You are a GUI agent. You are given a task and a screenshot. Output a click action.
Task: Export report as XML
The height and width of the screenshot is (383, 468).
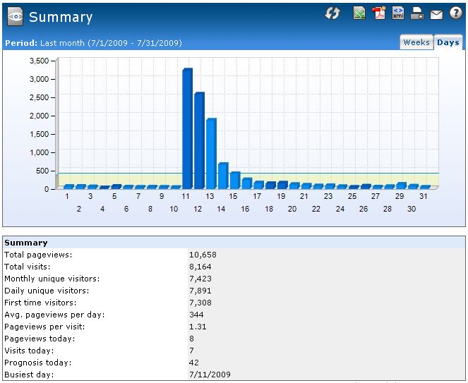[x=398, y=13]
